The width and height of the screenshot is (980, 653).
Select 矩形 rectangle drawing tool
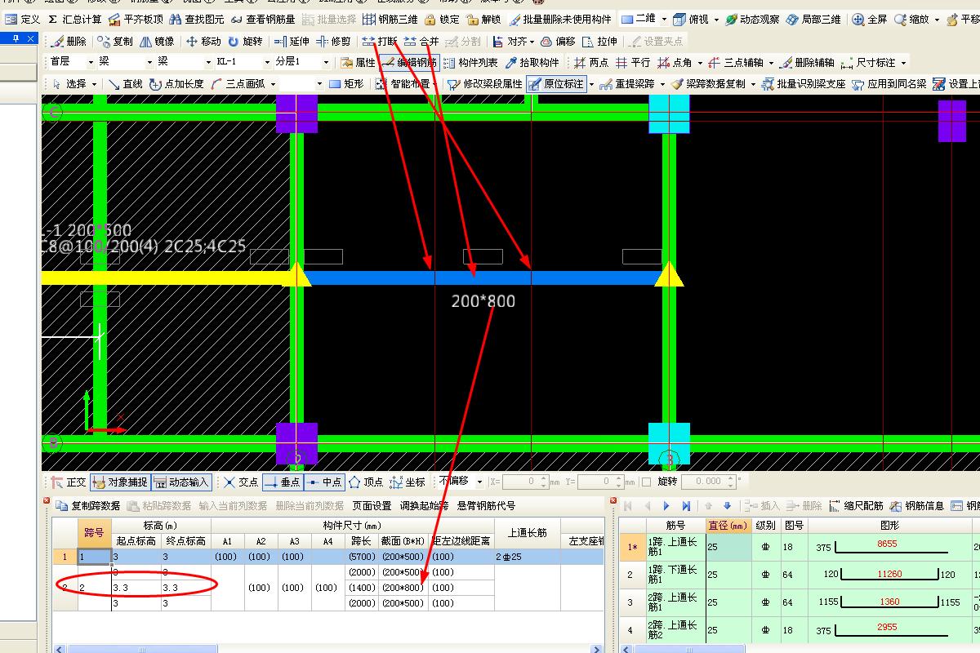tap(346, 84)
